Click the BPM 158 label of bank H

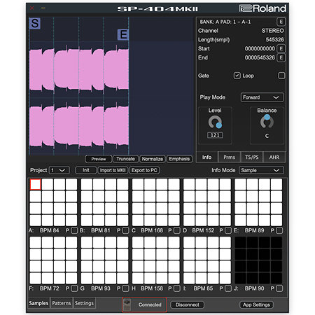152,288
